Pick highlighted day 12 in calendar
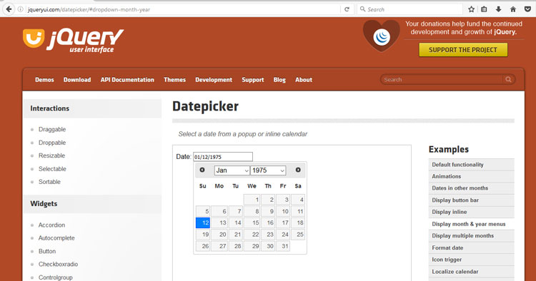The height and width of the screenshot is (281, 536). (x=203, y=223)
